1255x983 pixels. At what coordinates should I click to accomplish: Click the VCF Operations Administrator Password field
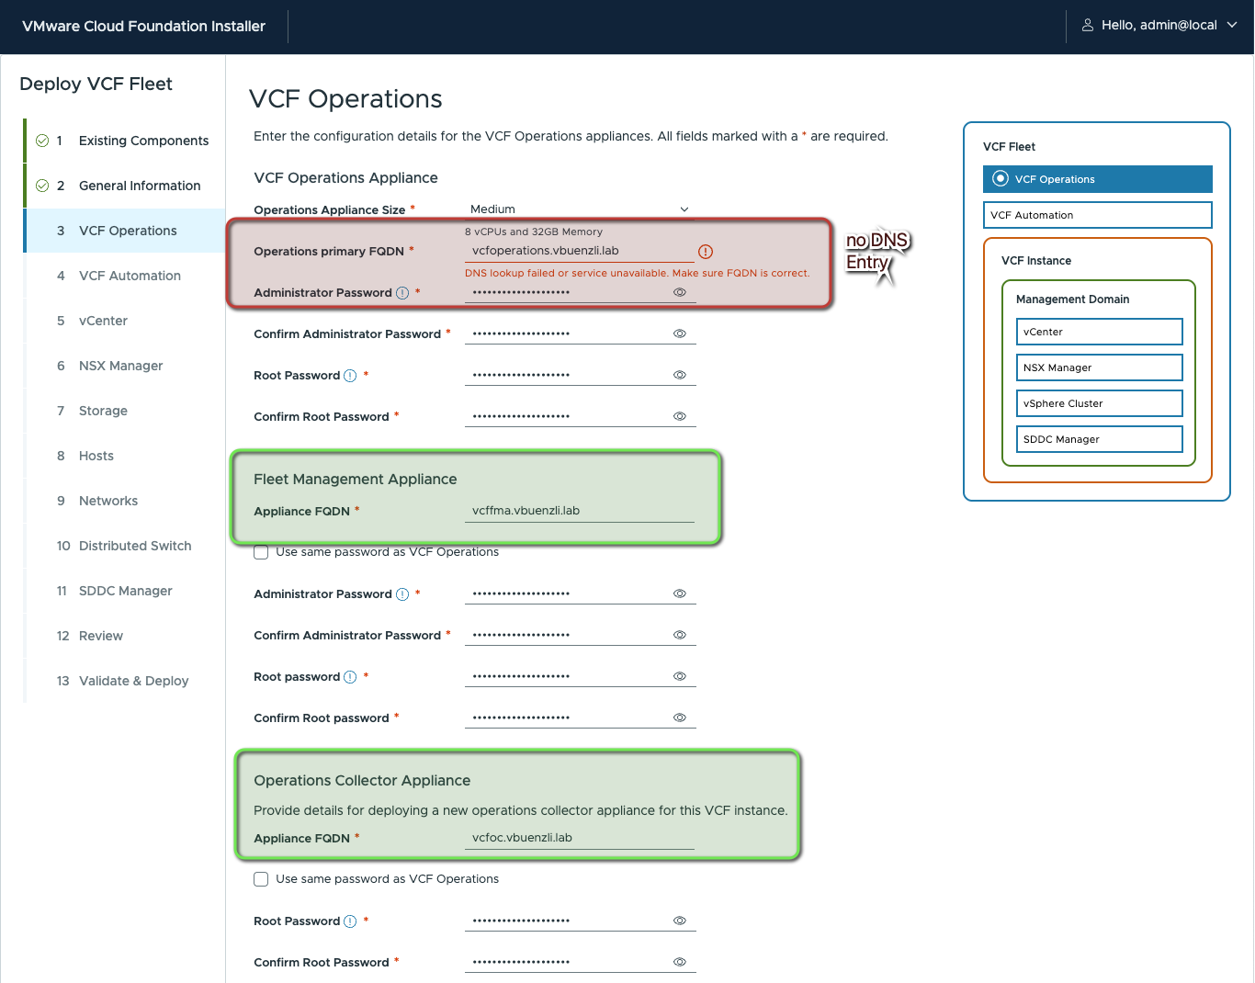tap(580, 292)
